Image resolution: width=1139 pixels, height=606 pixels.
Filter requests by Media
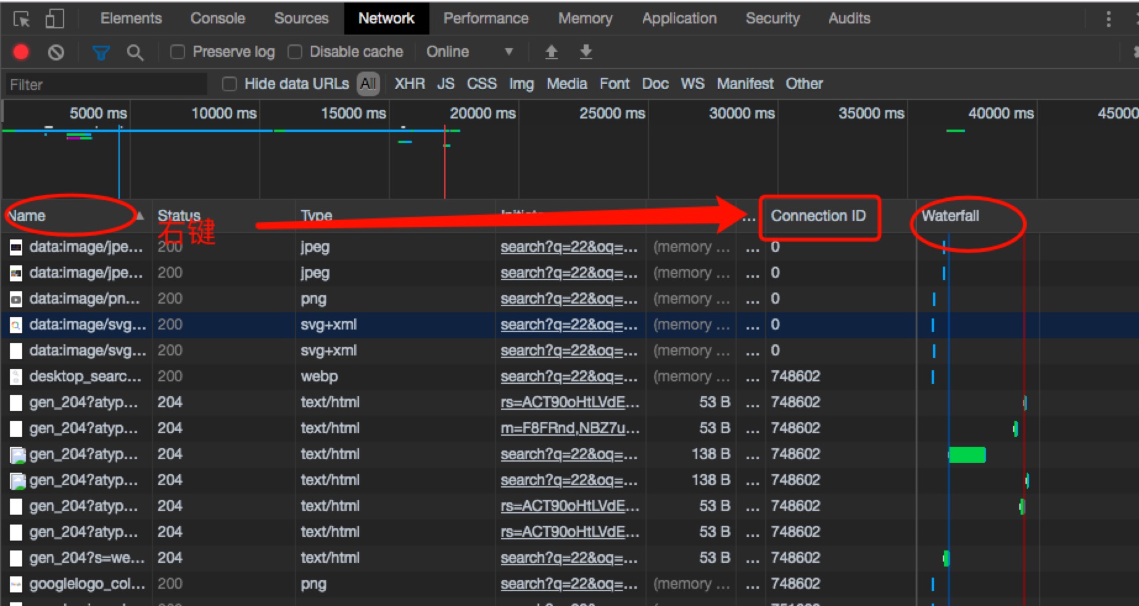pos(566,83)
